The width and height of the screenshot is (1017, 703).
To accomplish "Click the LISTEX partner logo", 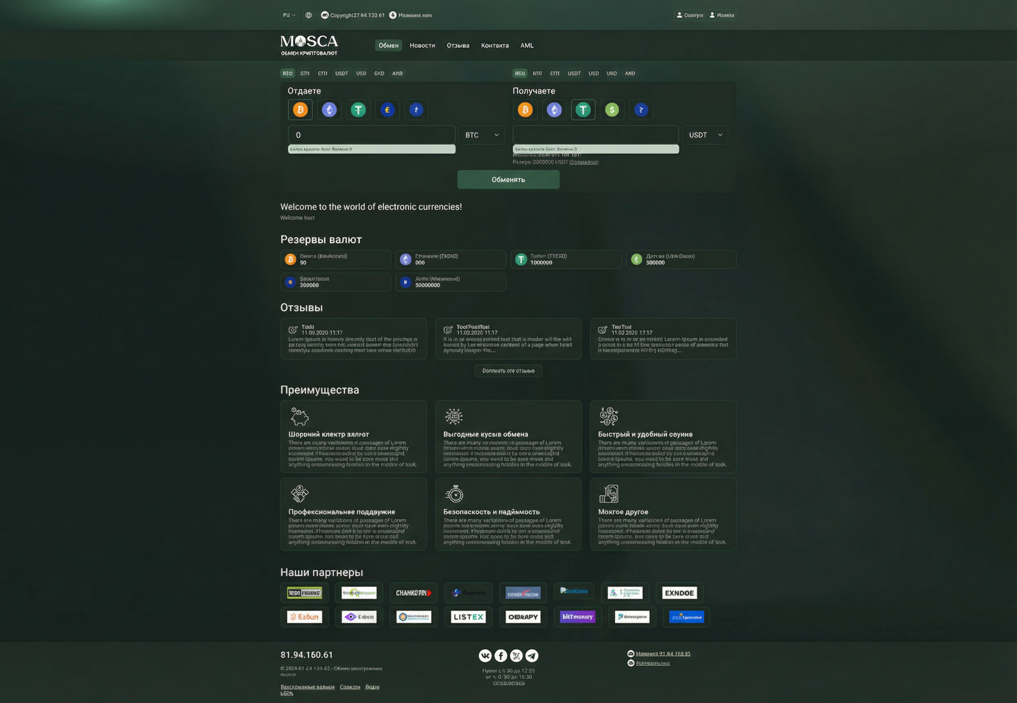I will click(468, 617).
